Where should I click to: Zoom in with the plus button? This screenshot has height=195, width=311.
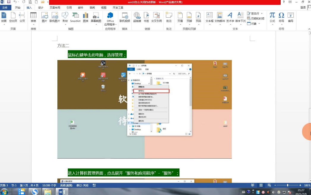(300, 185)
